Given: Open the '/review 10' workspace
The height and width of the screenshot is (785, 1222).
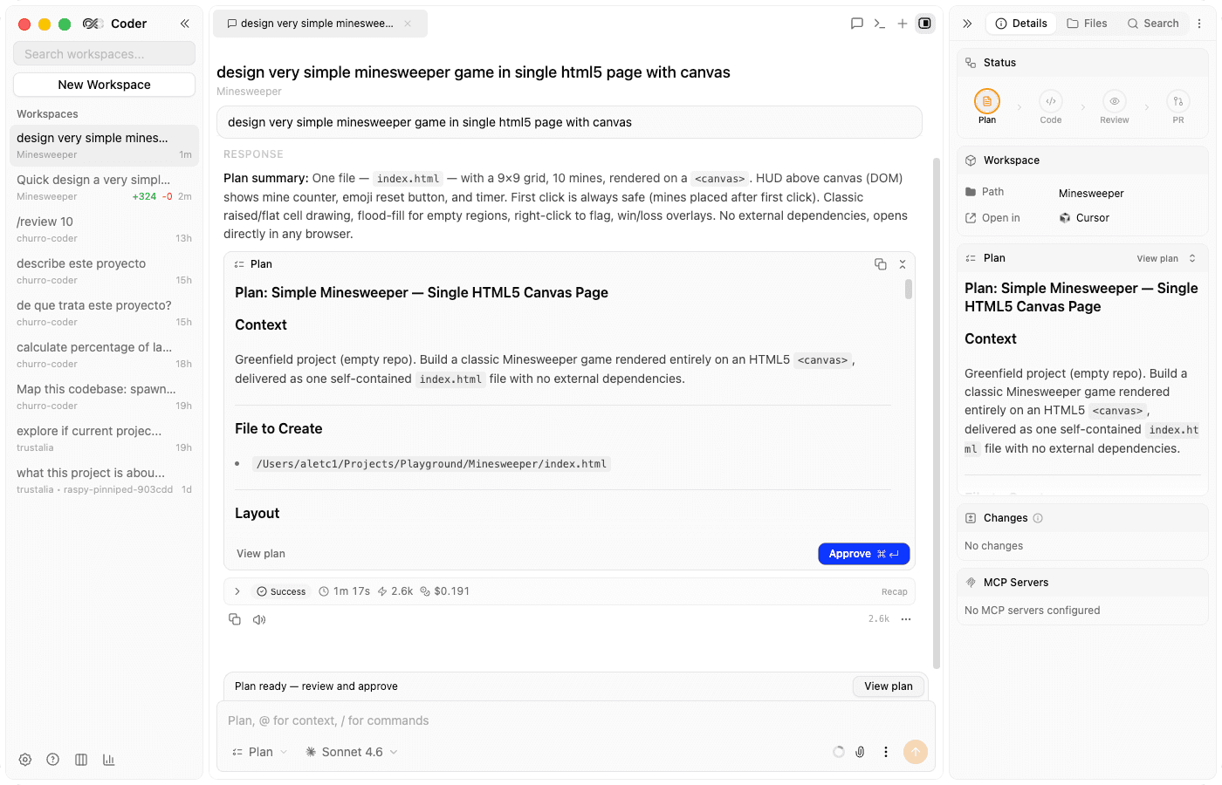Looking at the screenshot, I should [x=105, y=229].
